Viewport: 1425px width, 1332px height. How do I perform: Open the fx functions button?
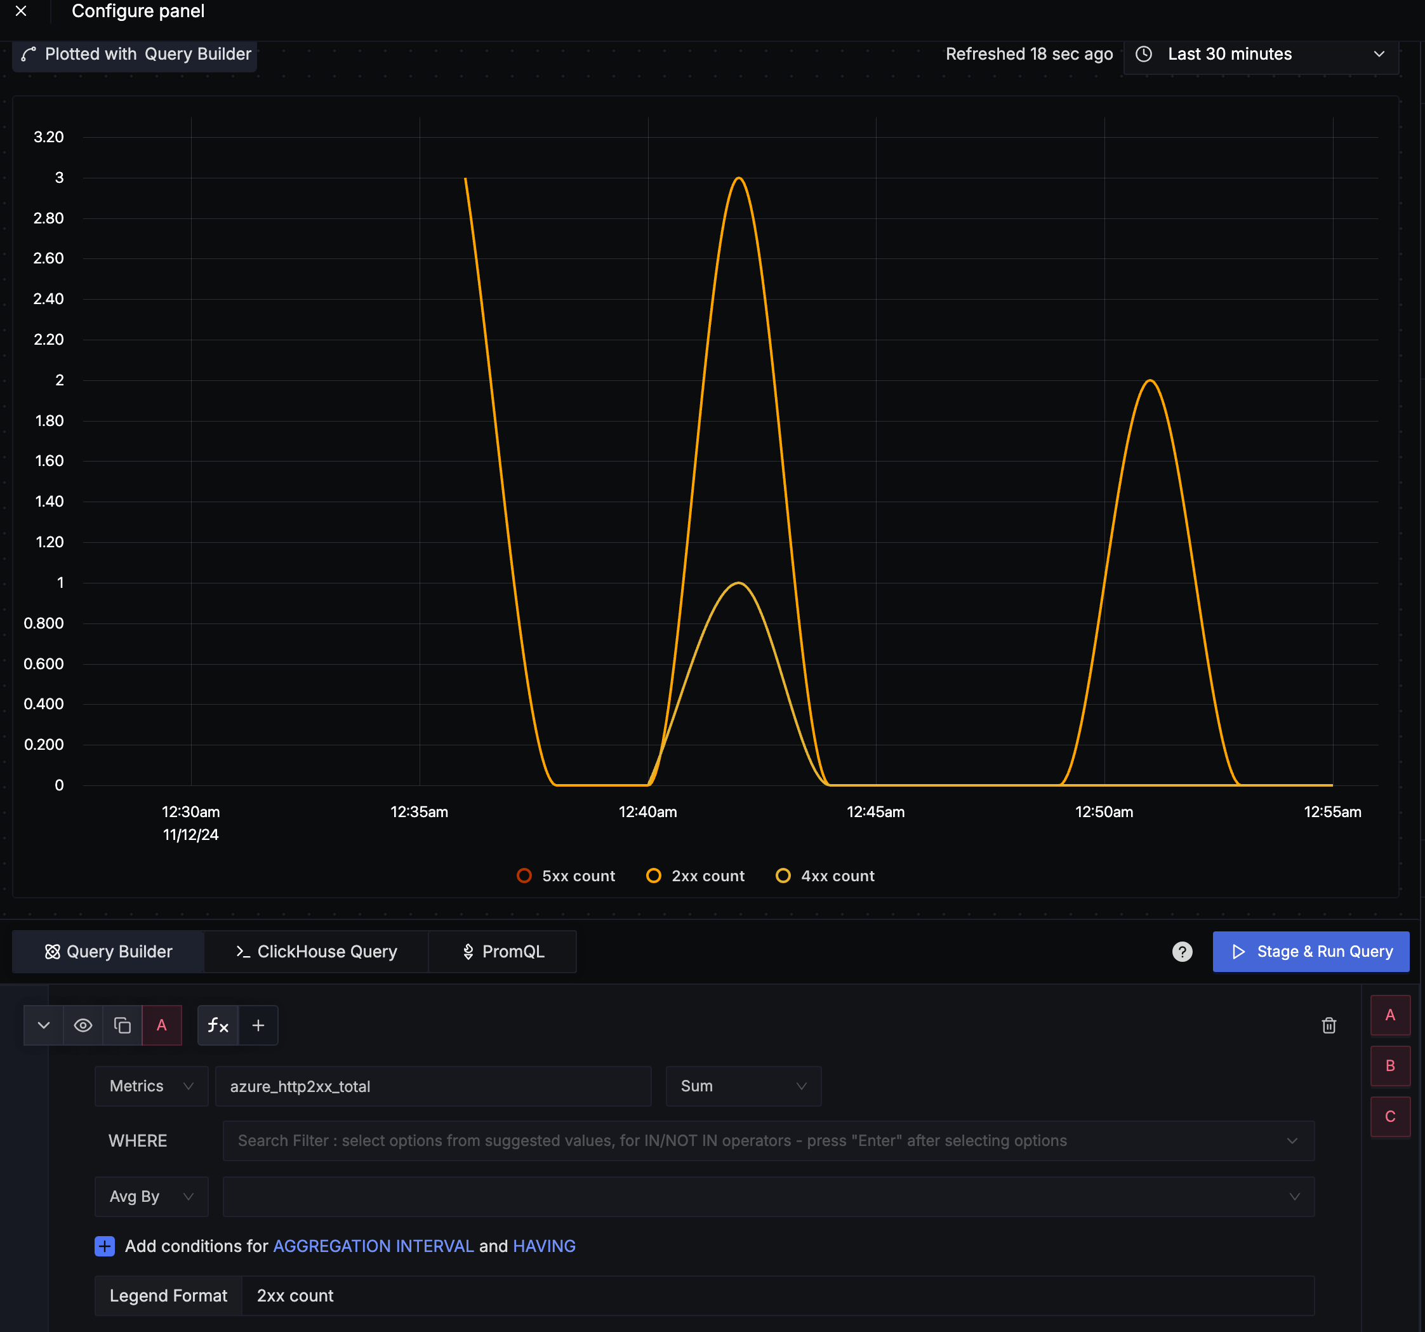pyautogui.click(x=218, y=1025)
